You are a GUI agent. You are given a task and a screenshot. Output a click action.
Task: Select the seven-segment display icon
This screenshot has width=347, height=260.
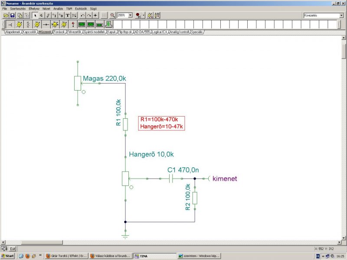[108, 24]
